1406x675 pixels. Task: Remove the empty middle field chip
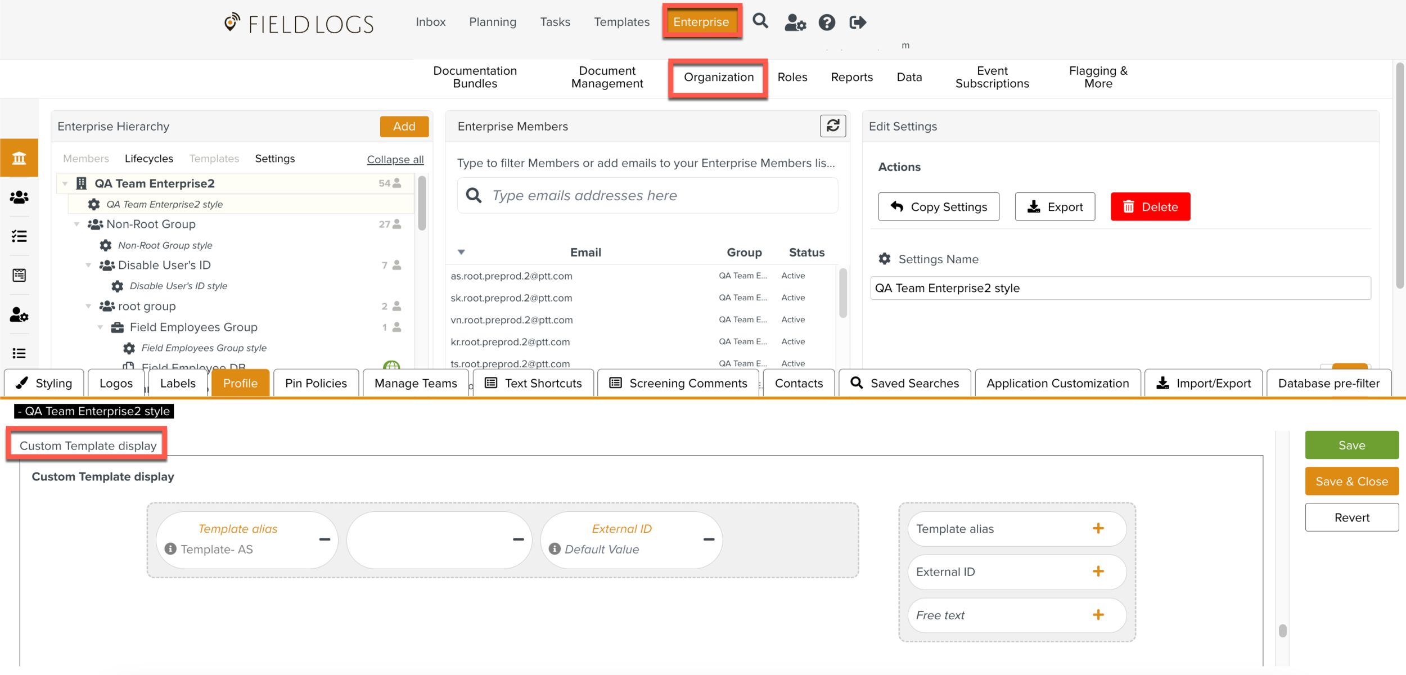click(x=518, y=539)
